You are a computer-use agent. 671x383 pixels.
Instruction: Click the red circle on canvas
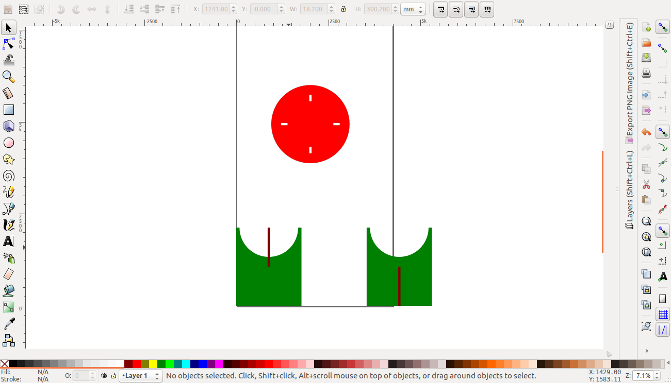[x=310, y=124]
